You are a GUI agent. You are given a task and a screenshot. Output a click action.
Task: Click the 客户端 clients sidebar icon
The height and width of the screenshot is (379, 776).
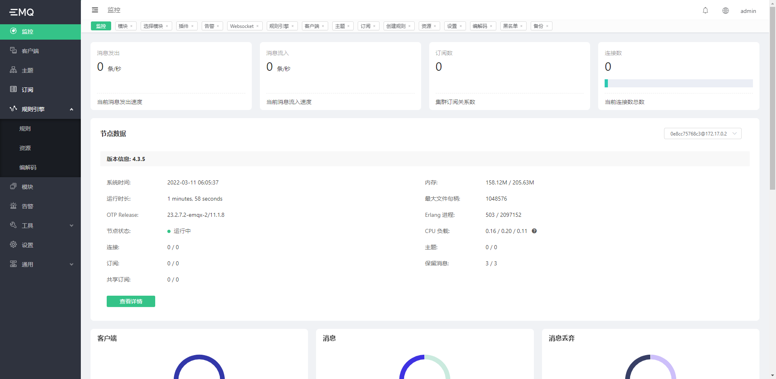coord(13,51)
